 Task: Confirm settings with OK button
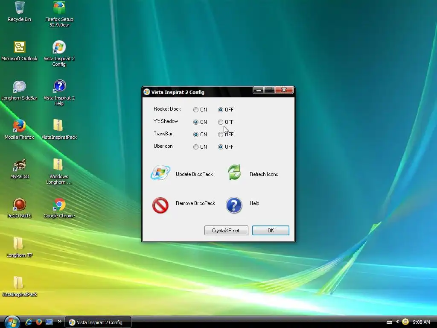(x=271, y=230)
